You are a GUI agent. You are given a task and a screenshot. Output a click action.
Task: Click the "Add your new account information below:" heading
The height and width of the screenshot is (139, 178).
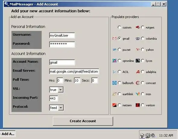pyautogui.click(x=51, y=11)
